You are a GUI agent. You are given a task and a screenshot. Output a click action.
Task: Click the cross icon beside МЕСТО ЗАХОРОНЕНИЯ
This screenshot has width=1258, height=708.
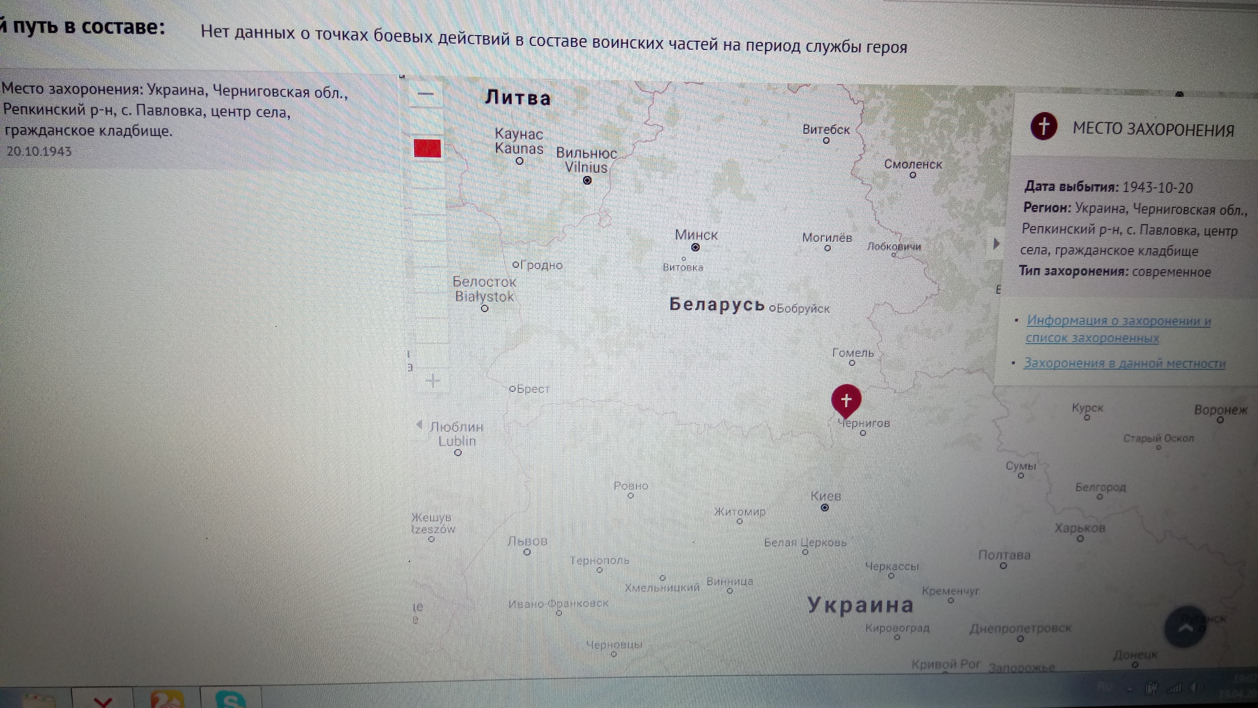tap(1044, 126)
